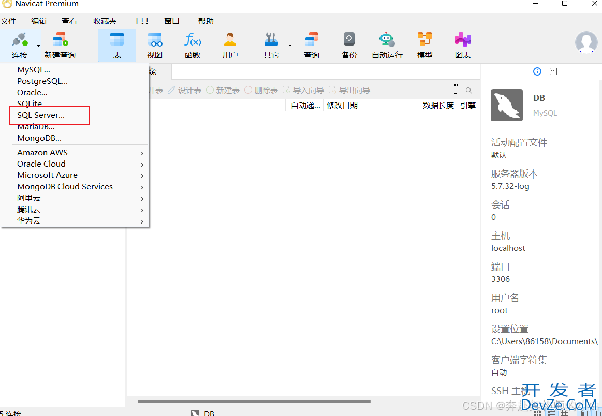Click the 新建表 button
602x416 pixels.
click(223, 90)
